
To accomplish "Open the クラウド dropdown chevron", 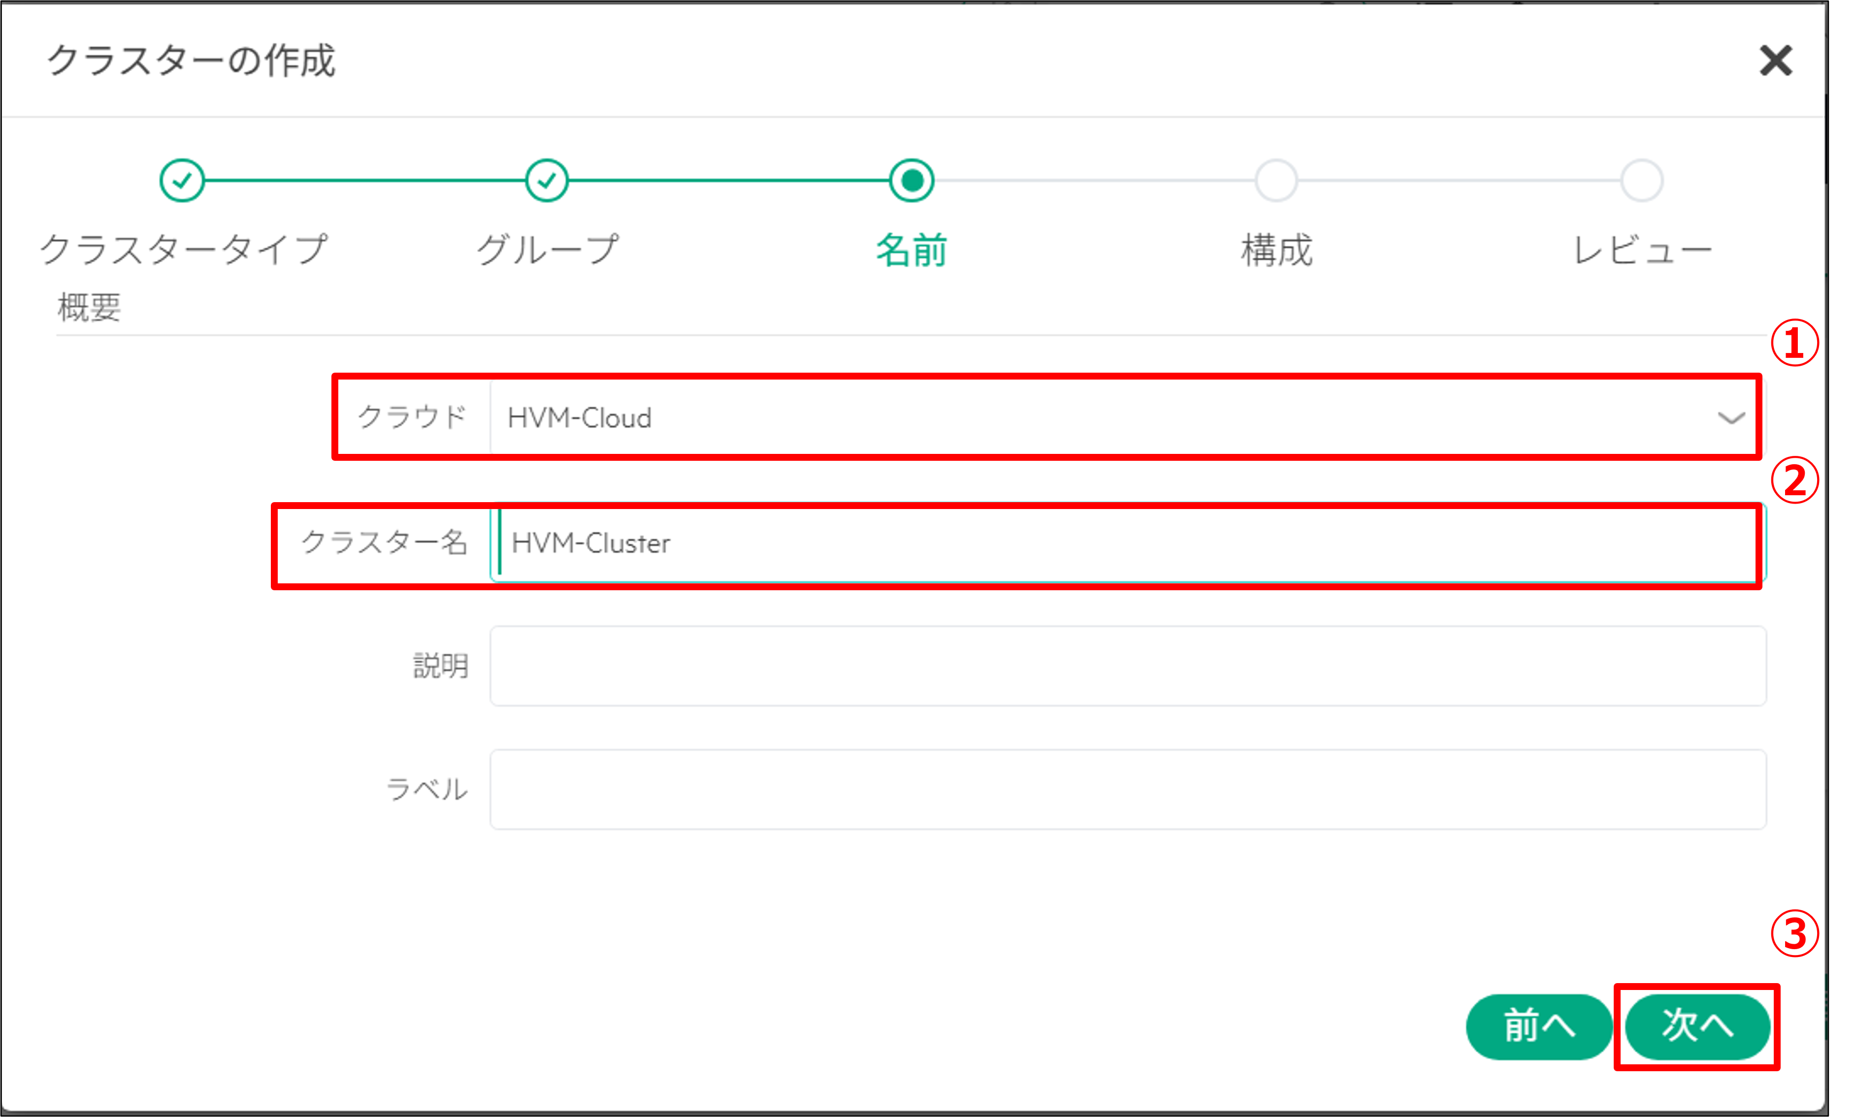I will pyautogui.click(x=1731, y=418).
